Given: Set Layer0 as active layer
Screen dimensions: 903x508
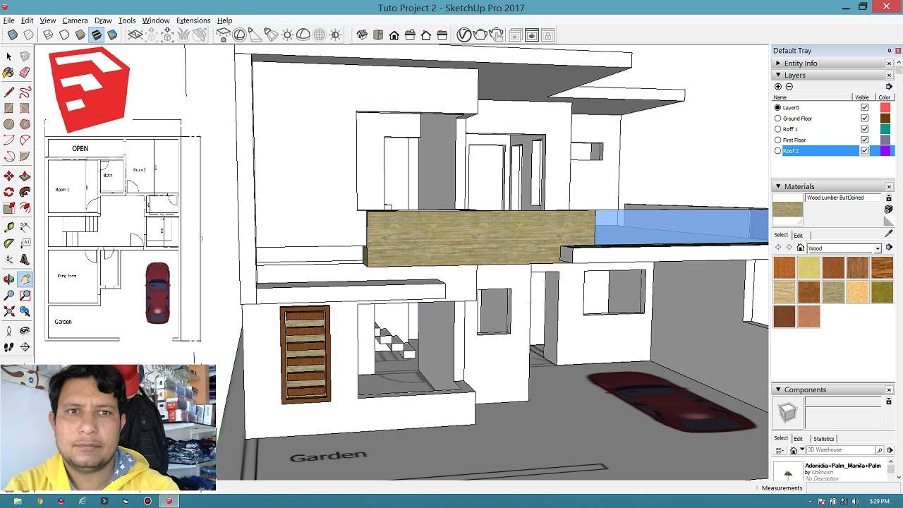Looking at the screenshot, I should pyautogui.click(x=777, y=108).
